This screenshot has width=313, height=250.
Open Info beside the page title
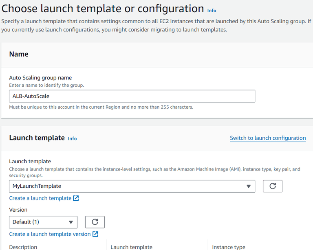[212, 11]
